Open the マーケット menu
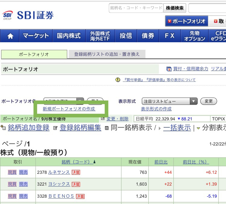Screen dimensions: 226x204 (x=36, y=36)
